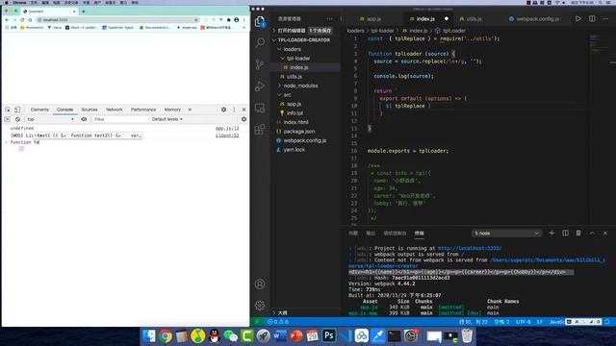Viewport: 616px width, 346px height.
Task: Switch to the Elements tab in DevTools
Action: click(39, 110)
